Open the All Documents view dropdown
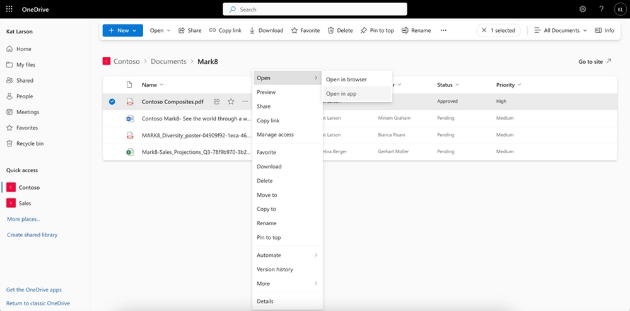Viewport: 630px width, 311px height. coord(560,30)
